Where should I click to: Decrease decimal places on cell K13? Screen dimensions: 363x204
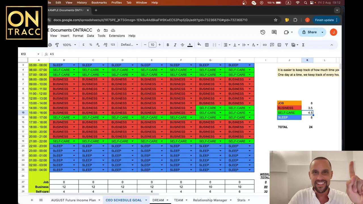[x=97, y=44]
